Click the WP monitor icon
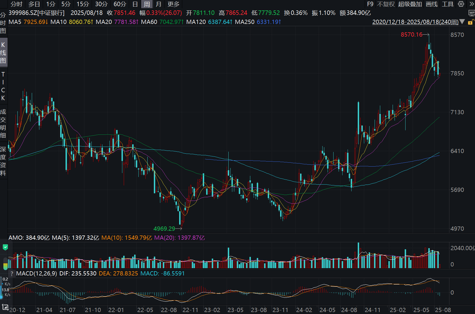Viewport: 475px width, 314px height. 471,13
